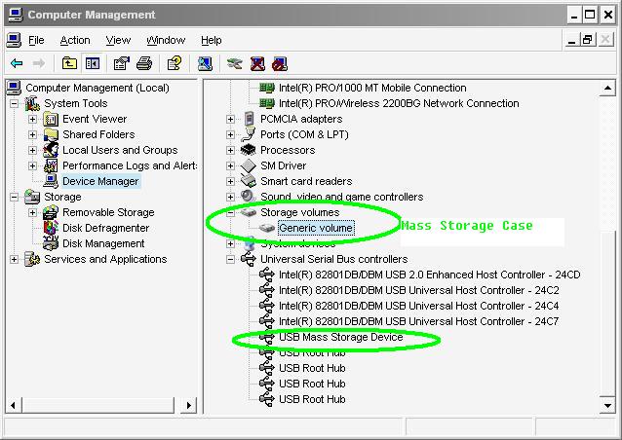The width and height of the screenshot is (622, 440).
Task: Click the right pane scroll up arrow
Action: tap(607, 89)
